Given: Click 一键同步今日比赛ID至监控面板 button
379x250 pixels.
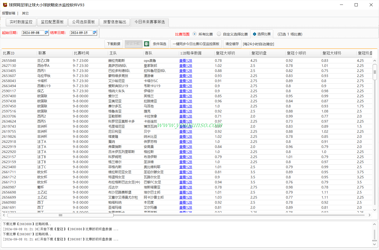Looking at the screenshot, I should (x=196, y=44).
